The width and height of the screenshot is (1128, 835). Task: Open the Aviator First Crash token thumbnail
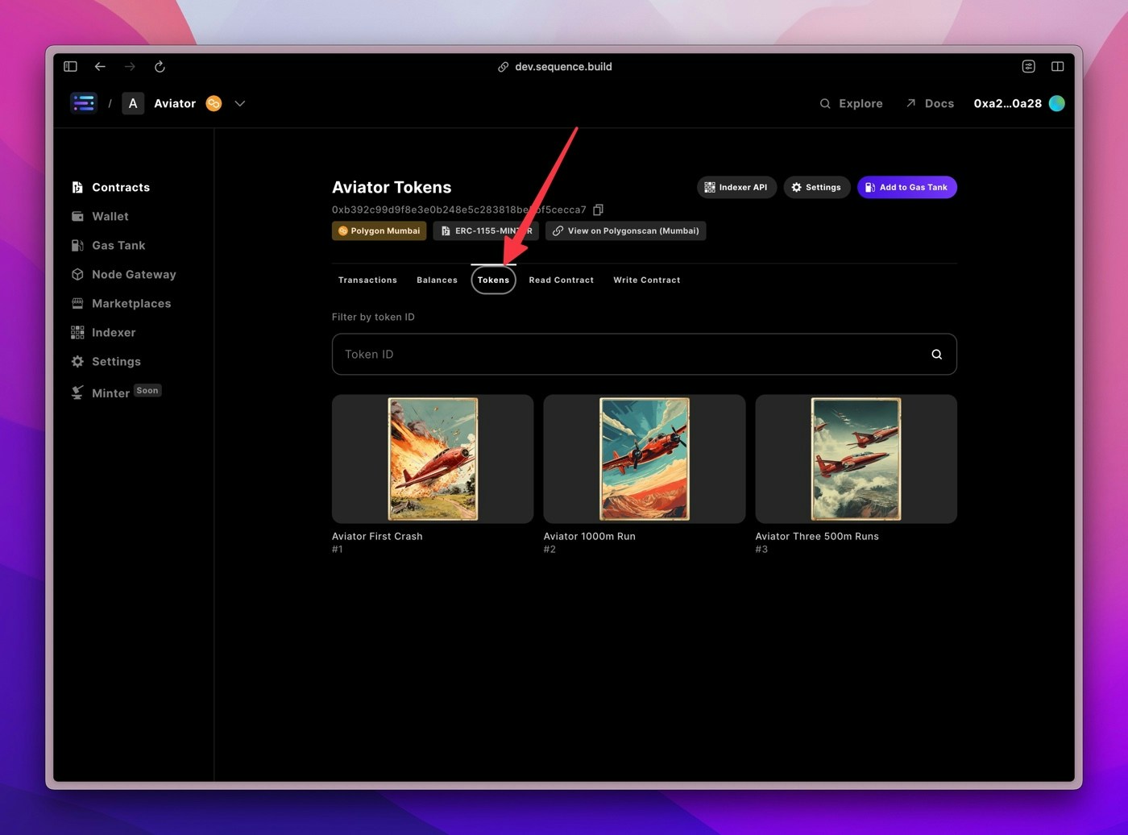point(433,459)
